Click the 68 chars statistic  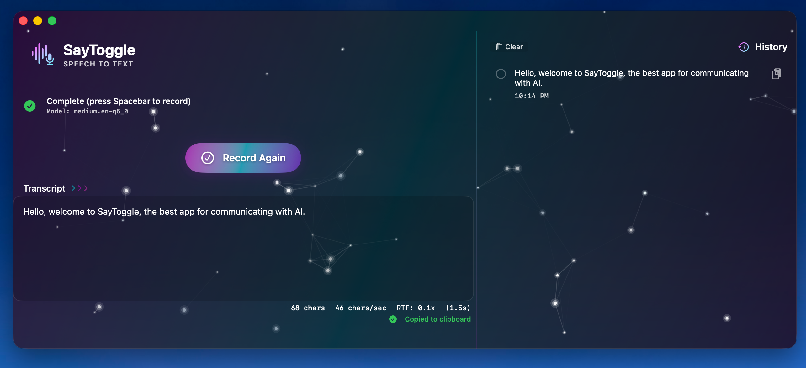point(308,308)
